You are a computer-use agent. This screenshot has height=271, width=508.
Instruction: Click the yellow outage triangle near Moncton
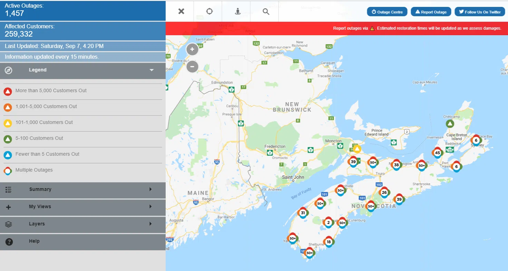pyautogui.click(x=357, y=149)
